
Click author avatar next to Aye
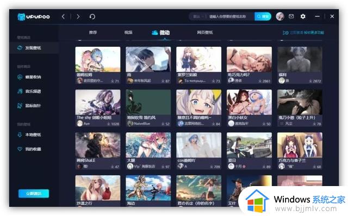click(x=80, y=124)
